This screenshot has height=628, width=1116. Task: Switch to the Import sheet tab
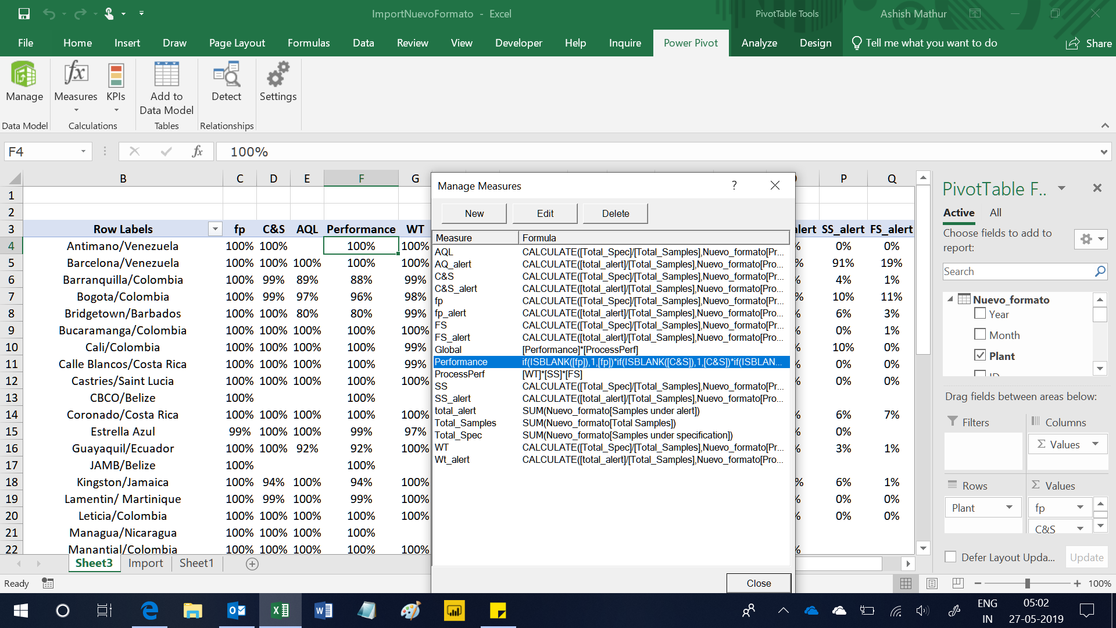[145, 563]
